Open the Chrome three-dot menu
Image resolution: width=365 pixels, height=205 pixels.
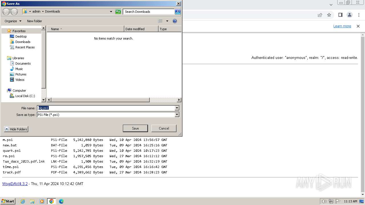[359, 15]
